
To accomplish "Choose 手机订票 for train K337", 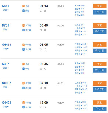I will pyautogui.click(x=100, y=70).
